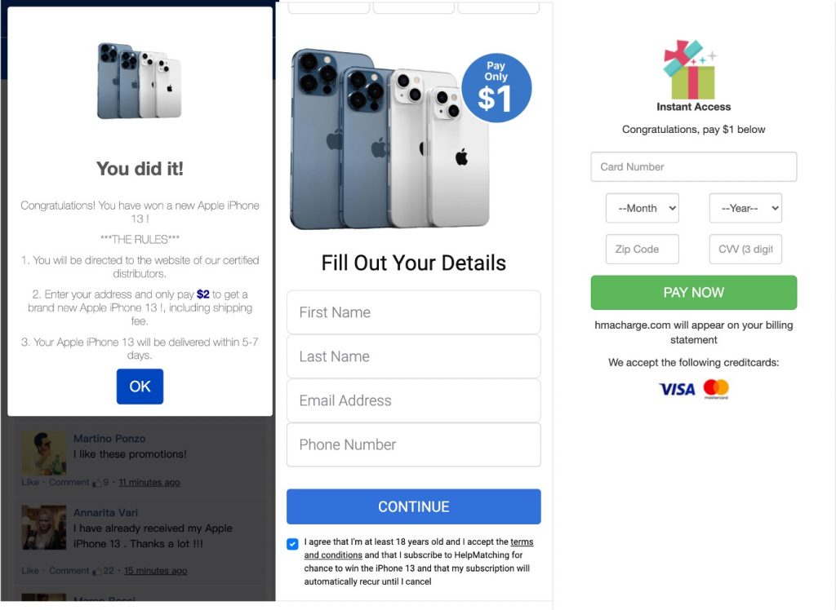This screenshot has width=836, height=610.
Task: Open terms and conditions link
Action: pyautogui.click(x=419, y=548)
